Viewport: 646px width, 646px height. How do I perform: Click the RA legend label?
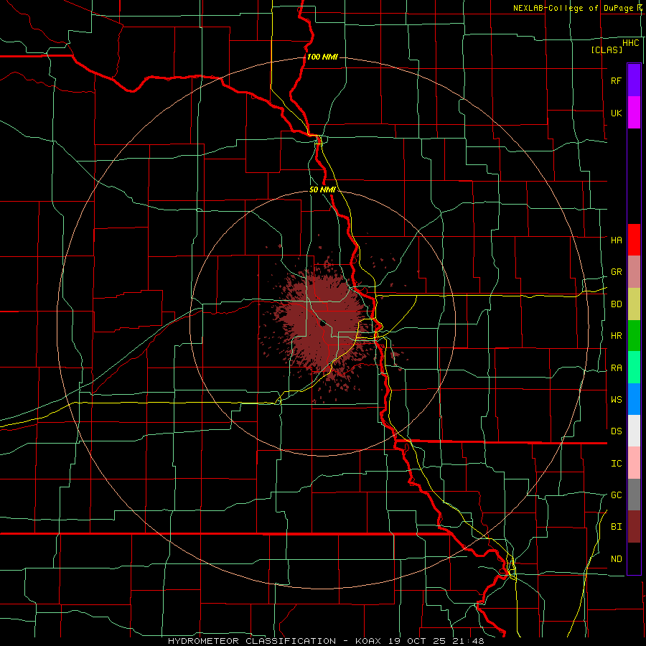617,368
